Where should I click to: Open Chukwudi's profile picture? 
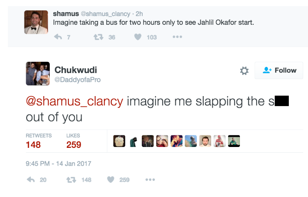(x=38, y=73)
